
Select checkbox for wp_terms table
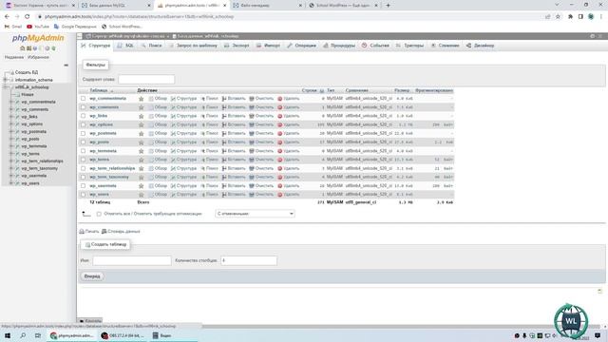(83, 160)
